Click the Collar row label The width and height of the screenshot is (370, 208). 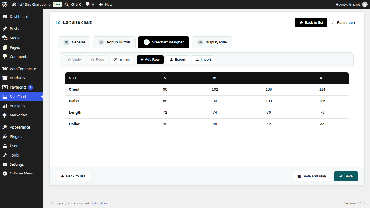(74, 124)
